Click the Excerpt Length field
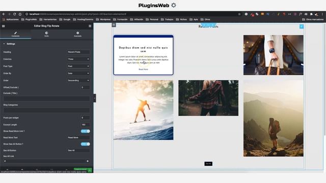 point(85,125)
